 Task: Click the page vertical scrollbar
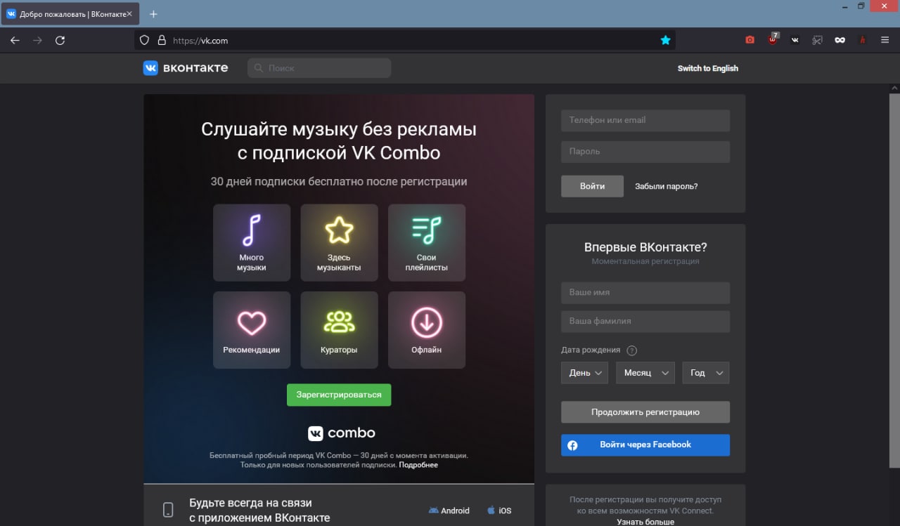[x=894, y=281]
